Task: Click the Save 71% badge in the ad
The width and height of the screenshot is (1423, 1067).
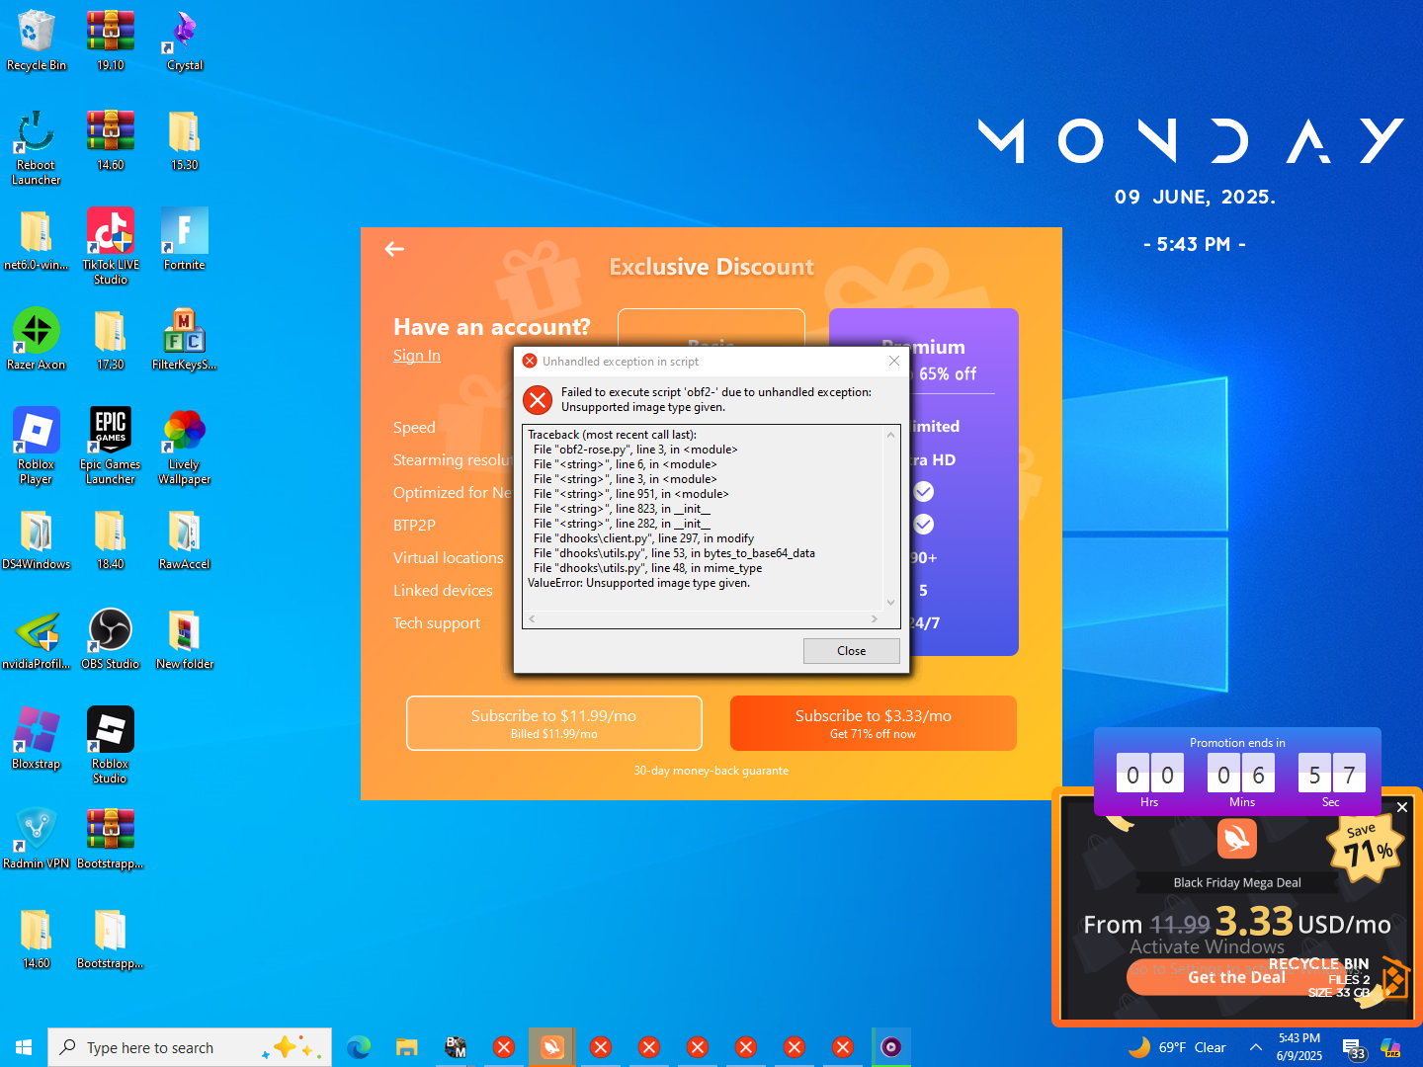Action: point(1366,847)
